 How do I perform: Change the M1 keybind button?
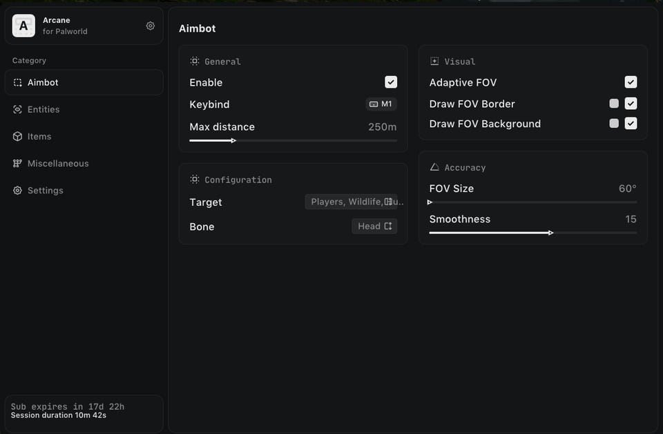(x=381, y=104)
